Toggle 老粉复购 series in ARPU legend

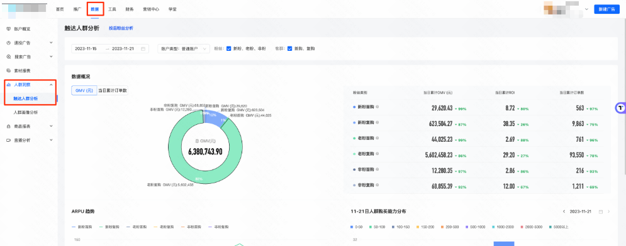[164, 227]
